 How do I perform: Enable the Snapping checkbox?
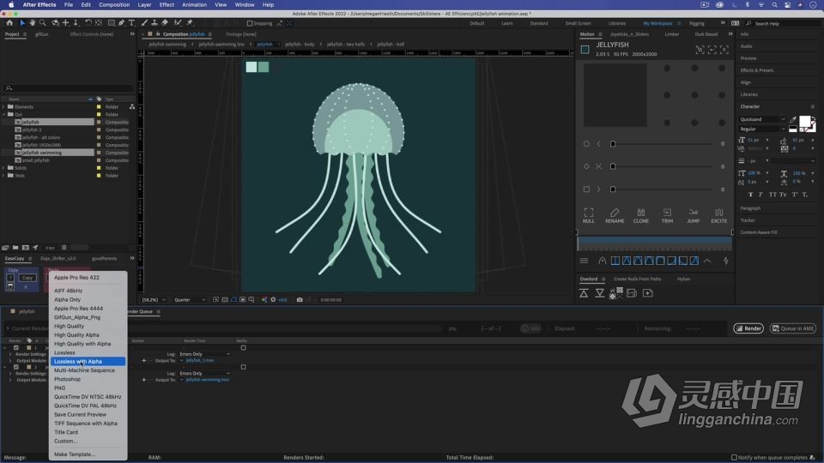click(250, 23)
